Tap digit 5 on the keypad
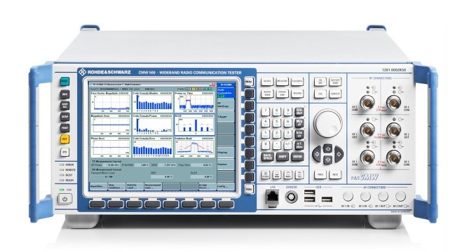455x252 pixels. (x=276, y=122)
